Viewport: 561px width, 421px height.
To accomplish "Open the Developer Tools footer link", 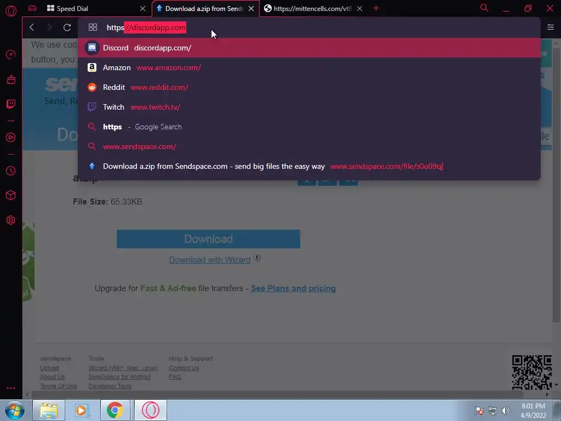I will tap(110, 386).
